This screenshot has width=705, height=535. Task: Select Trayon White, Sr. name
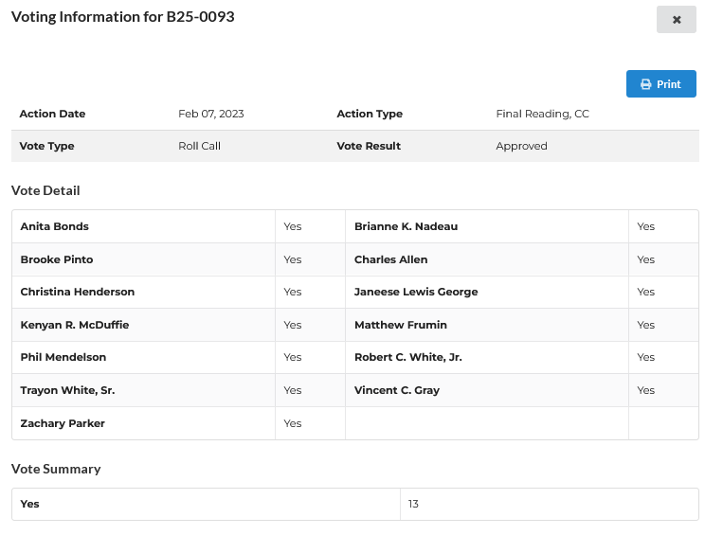click(67, 390)
